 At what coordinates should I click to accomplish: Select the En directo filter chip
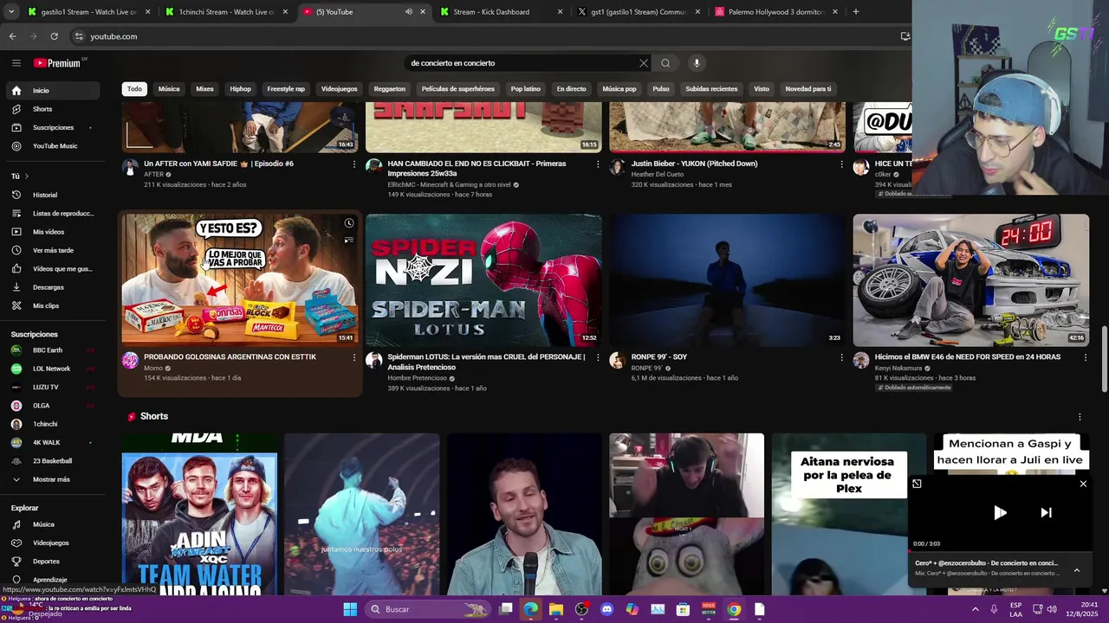click(x=571, y=89)
